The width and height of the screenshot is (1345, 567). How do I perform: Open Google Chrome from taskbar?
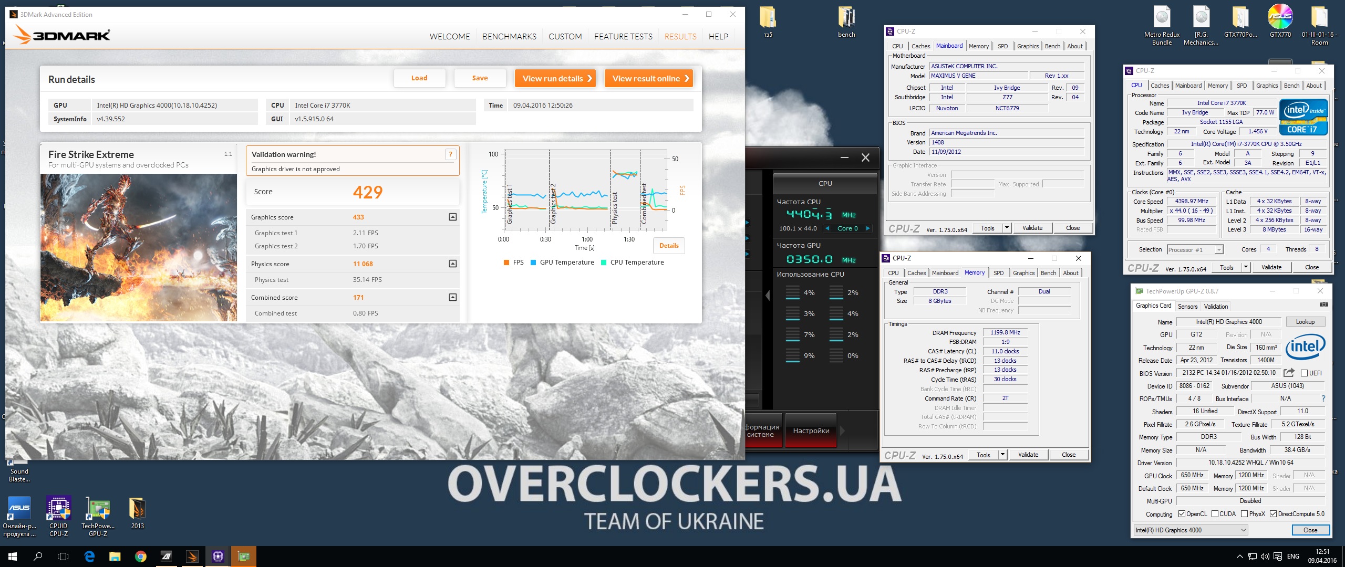[x=140, y=556]
